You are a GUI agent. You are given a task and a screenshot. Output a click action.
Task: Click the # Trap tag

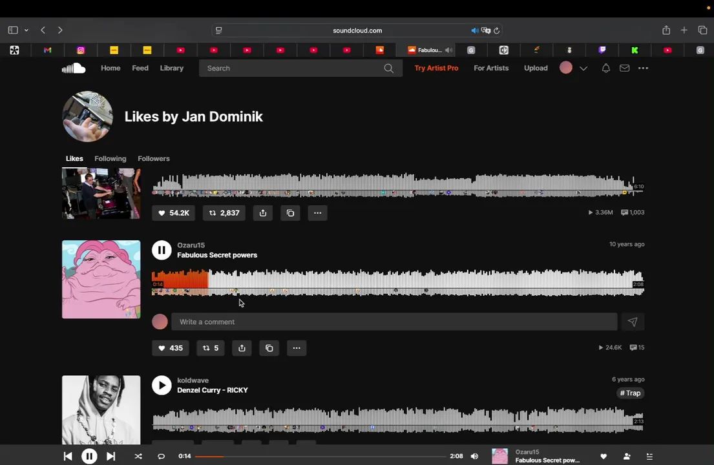coord(630,393)
